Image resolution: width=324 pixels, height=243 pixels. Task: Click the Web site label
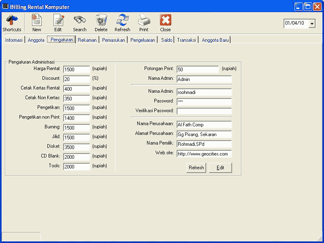tap(164, 153)
